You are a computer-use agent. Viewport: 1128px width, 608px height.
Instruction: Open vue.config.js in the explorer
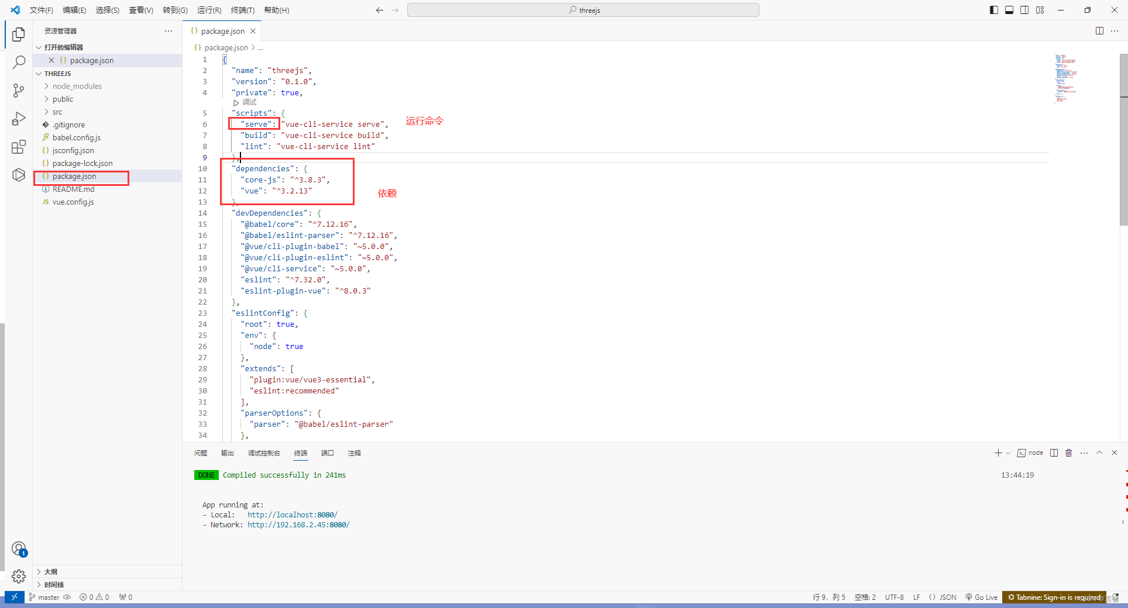click(73, 202)
